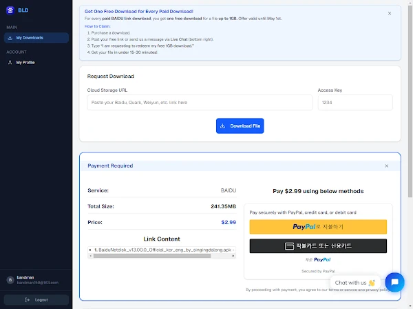Click the How to Claim heading
This screenshot has width=413, height=309.
pos(98,26)
